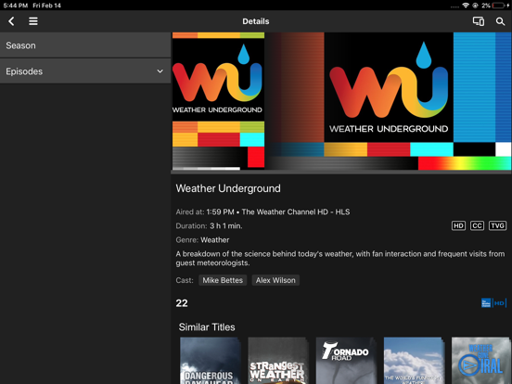Tap the Genre Weather text
The width and height of the screenshot is (512, 384).
202,240
